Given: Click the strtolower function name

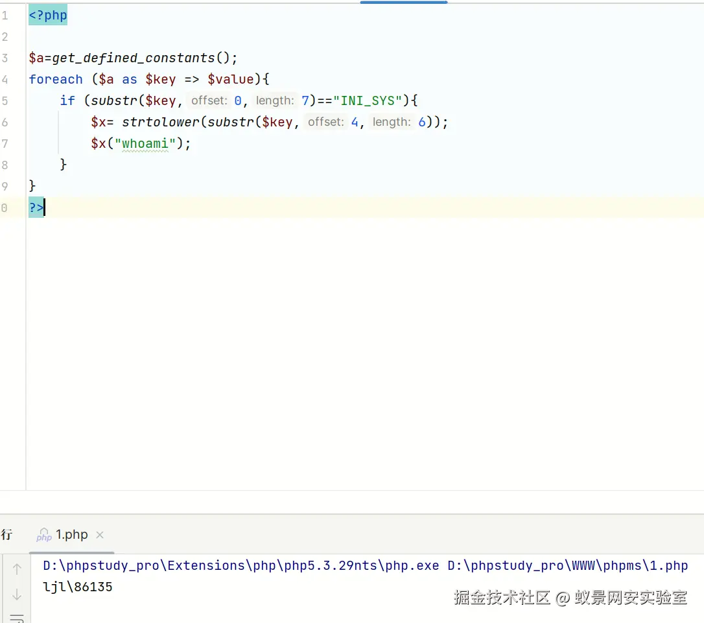Looking at the screenshot, I should click(160, 122).
